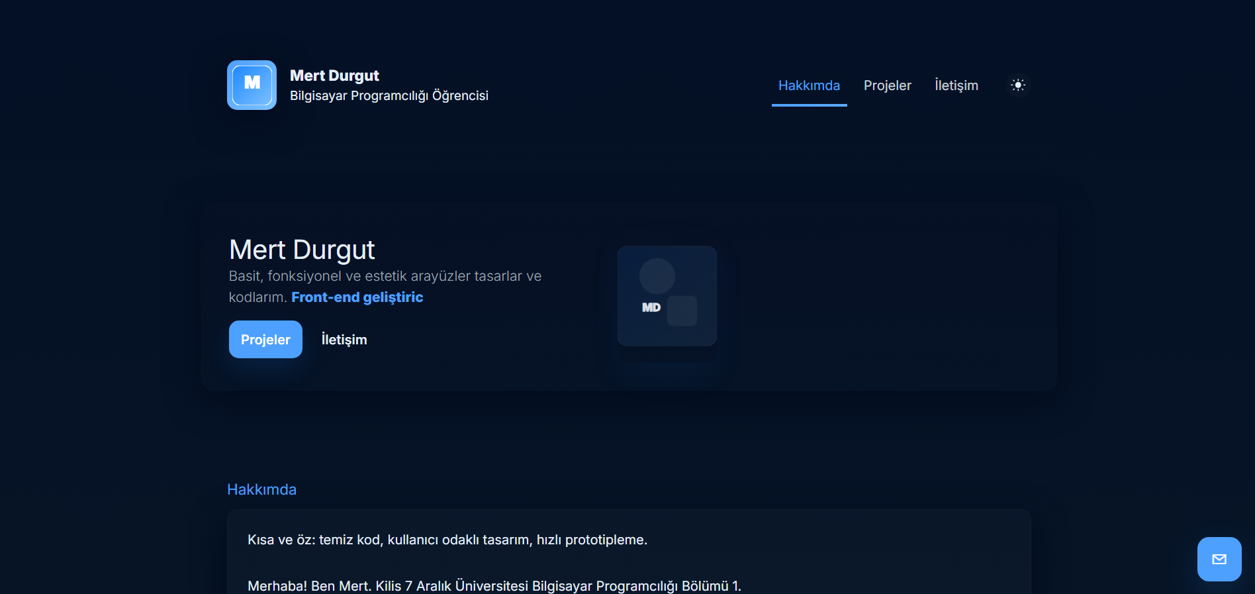Click the MD initials in avatar card
Viewport: 1255px width, 594px height.
pos(651,307)
